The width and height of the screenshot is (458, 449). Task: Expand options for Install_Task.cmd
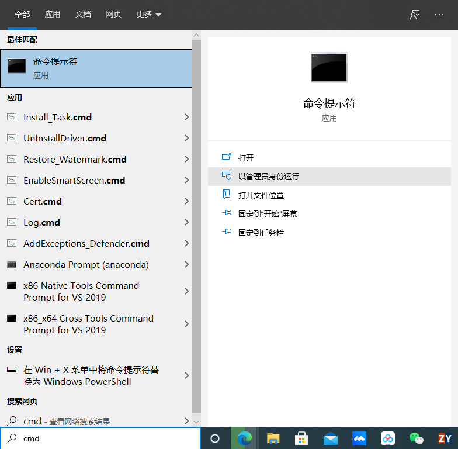186,117
